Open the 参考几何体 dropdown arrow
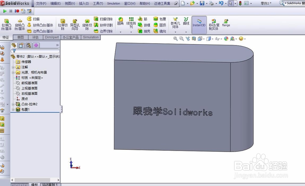This screenshot has height=186, width=305. click(x=175, y=32)
